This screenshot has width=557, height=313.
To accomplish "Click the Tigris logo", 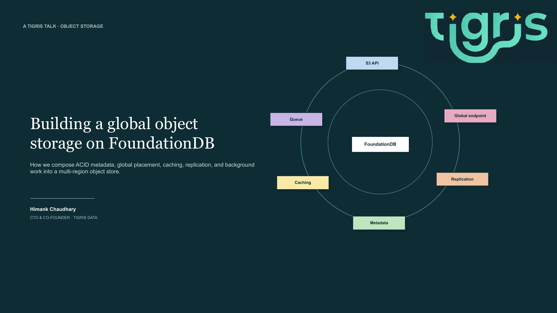I will (486, 38).
